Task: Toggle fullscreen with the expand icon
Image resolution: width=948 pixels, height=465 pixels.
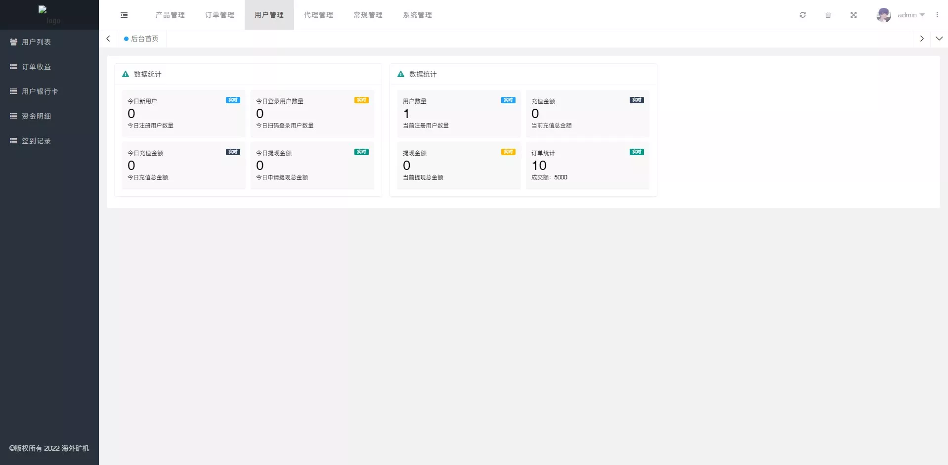Action: pyautogui.click(x=853, y=15)
